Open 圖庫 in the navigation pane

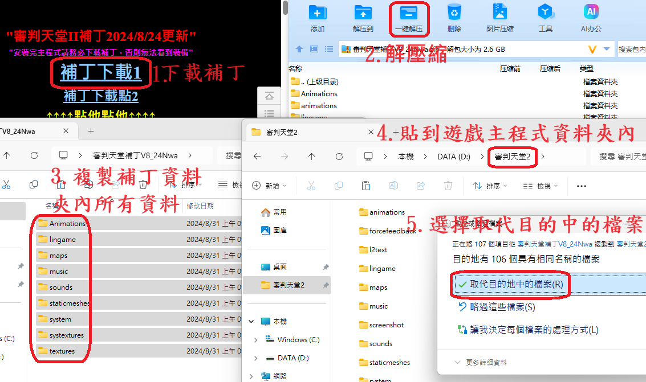[x=274, y=230]
